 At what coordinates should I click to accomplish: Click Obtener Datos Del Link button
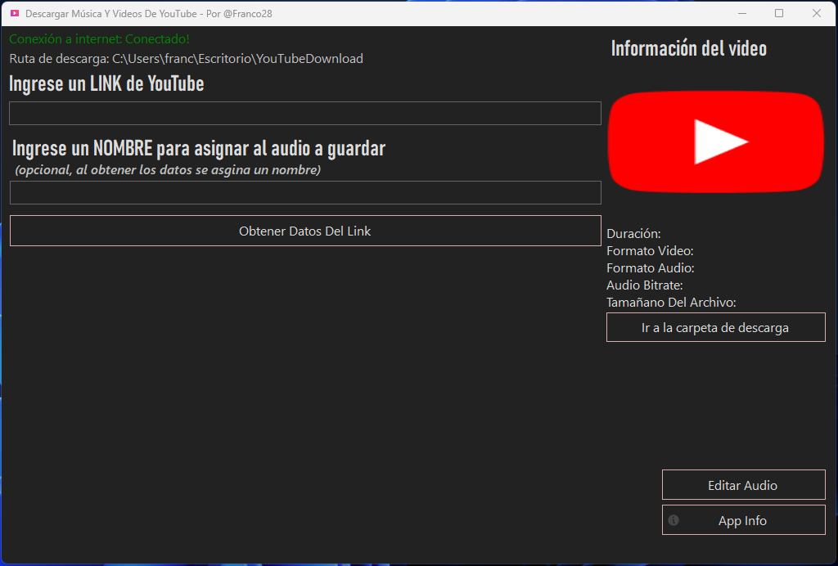305,231
